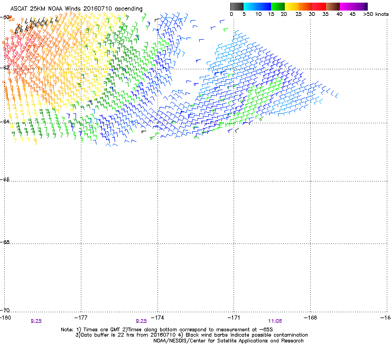Click the "-62" latitude axis label
This screenshot has height=344, width=391.
click(x=5, y=68)
